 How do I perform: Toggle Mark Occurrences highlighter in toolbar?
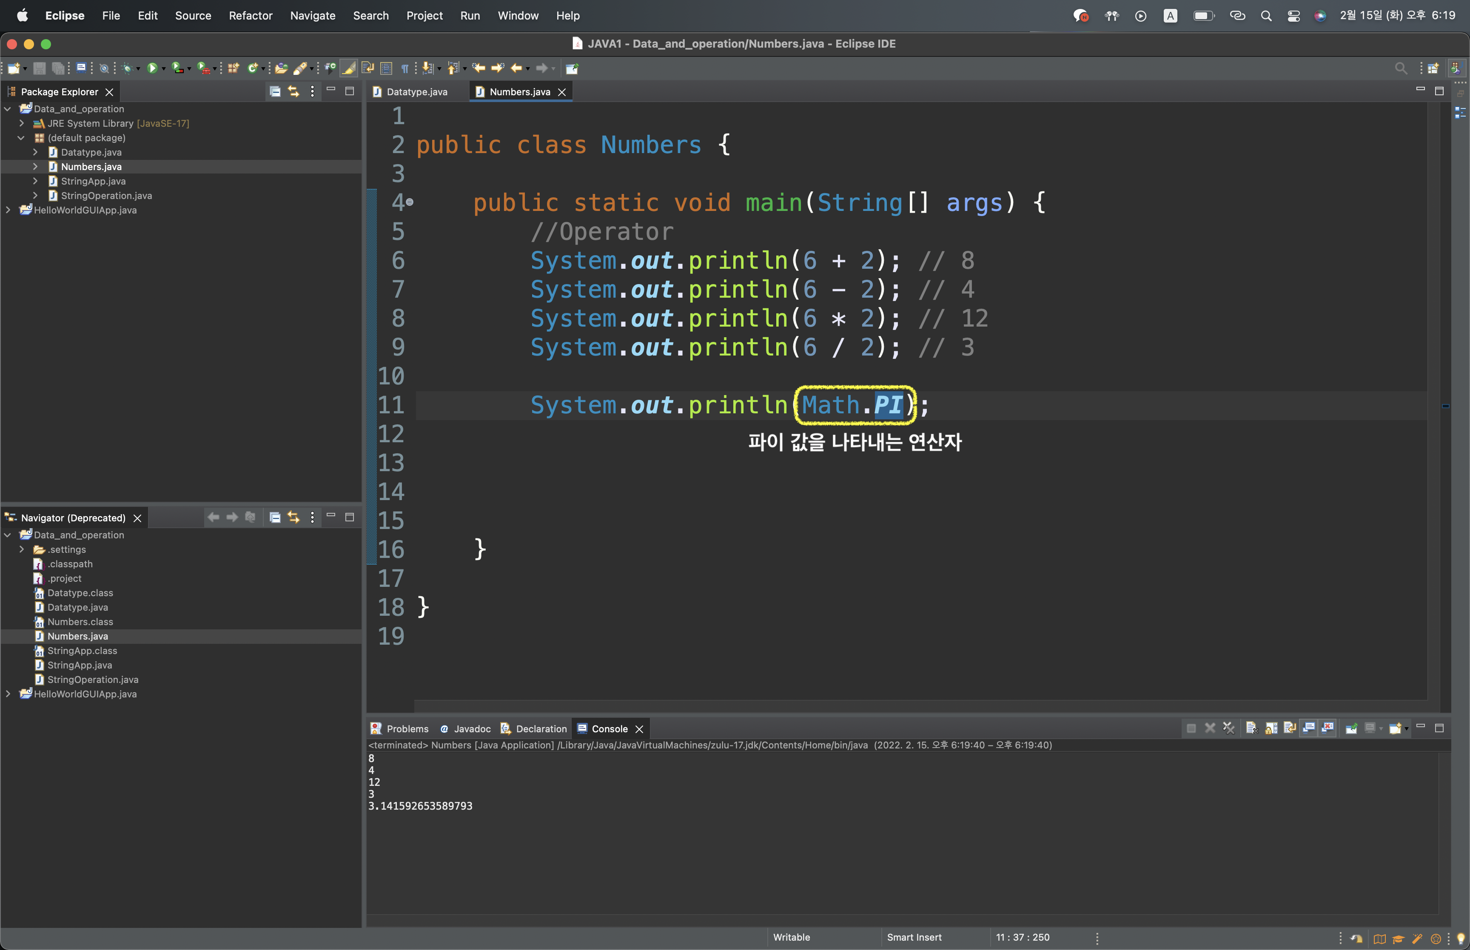coord(348,68)
